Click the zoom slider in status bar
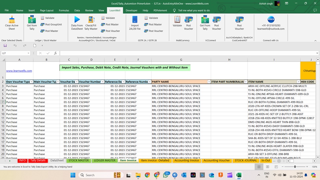 click(295, 167)
